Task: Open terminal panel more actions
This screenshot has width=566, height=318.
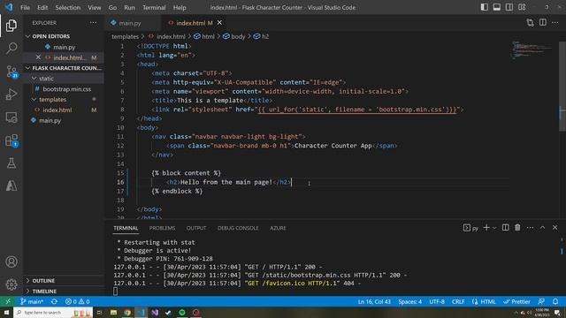Action: tap(530, 228)
